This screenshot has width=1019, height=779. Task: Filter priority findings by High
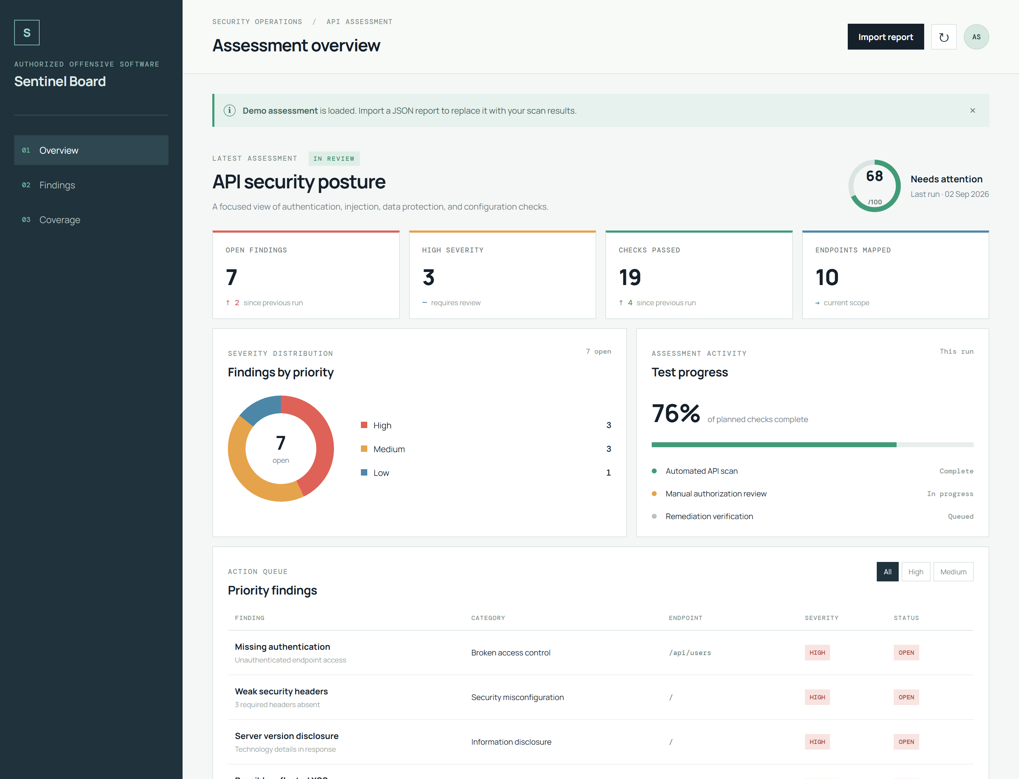(915, 572)
